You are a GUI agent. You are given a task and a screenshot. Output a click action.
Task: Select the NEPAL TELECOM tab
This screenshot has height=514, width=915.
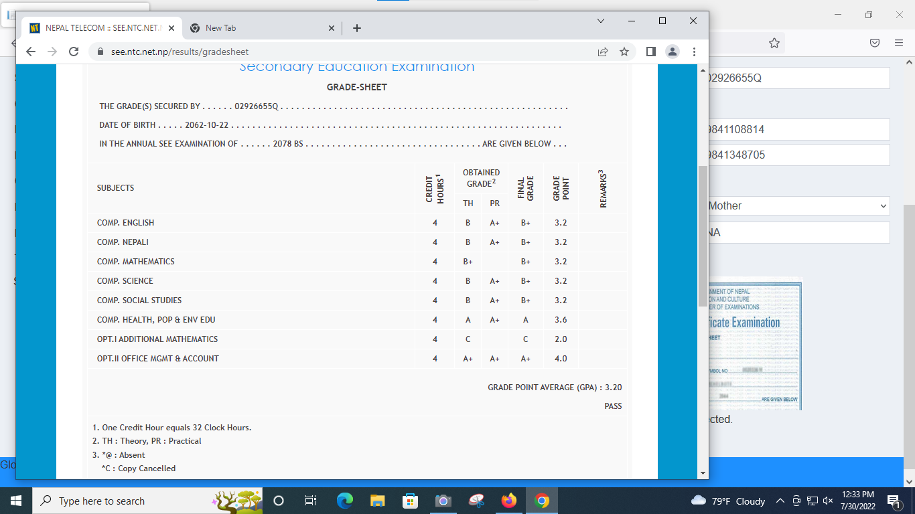click(100, 28)
